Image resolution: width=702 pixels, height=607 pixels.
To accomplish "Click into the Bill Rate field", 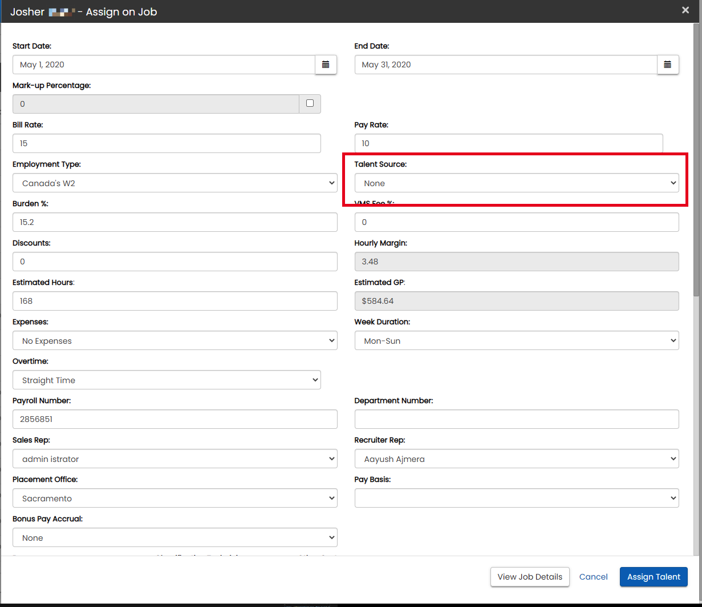I will tap(167, 143).
